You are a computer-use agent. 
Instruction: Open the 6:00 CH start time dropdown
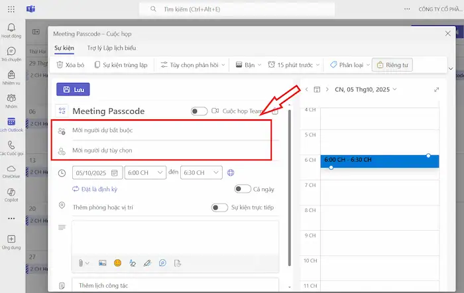pyautogui.click(x=144, y=172)
